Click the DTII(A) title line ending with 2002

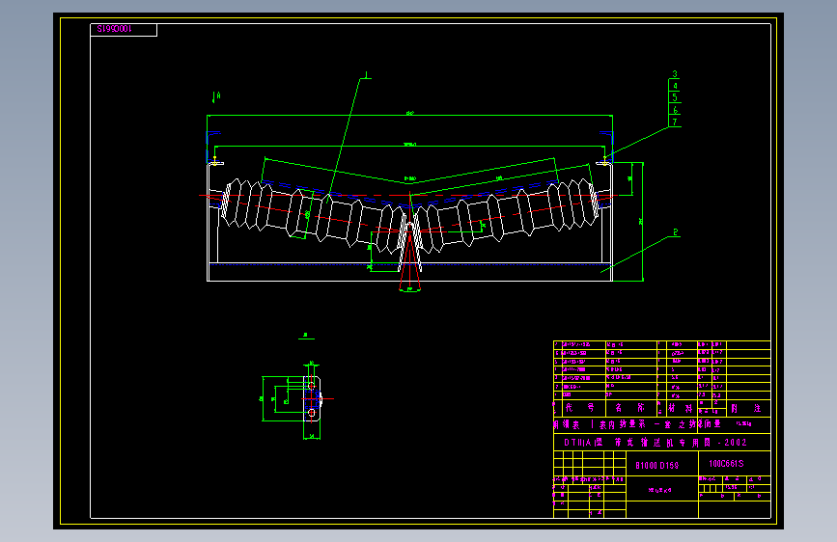[x=656, y=443]
